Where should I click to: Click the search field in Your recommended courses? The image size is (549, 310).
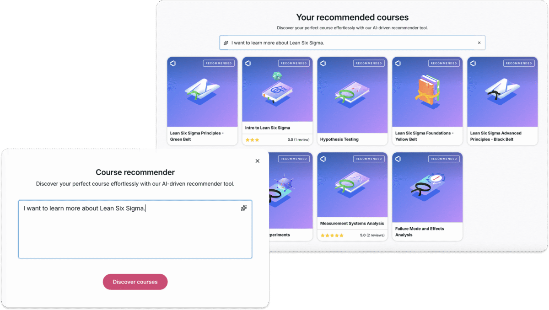pyautogui.click(x=352, y=43)
